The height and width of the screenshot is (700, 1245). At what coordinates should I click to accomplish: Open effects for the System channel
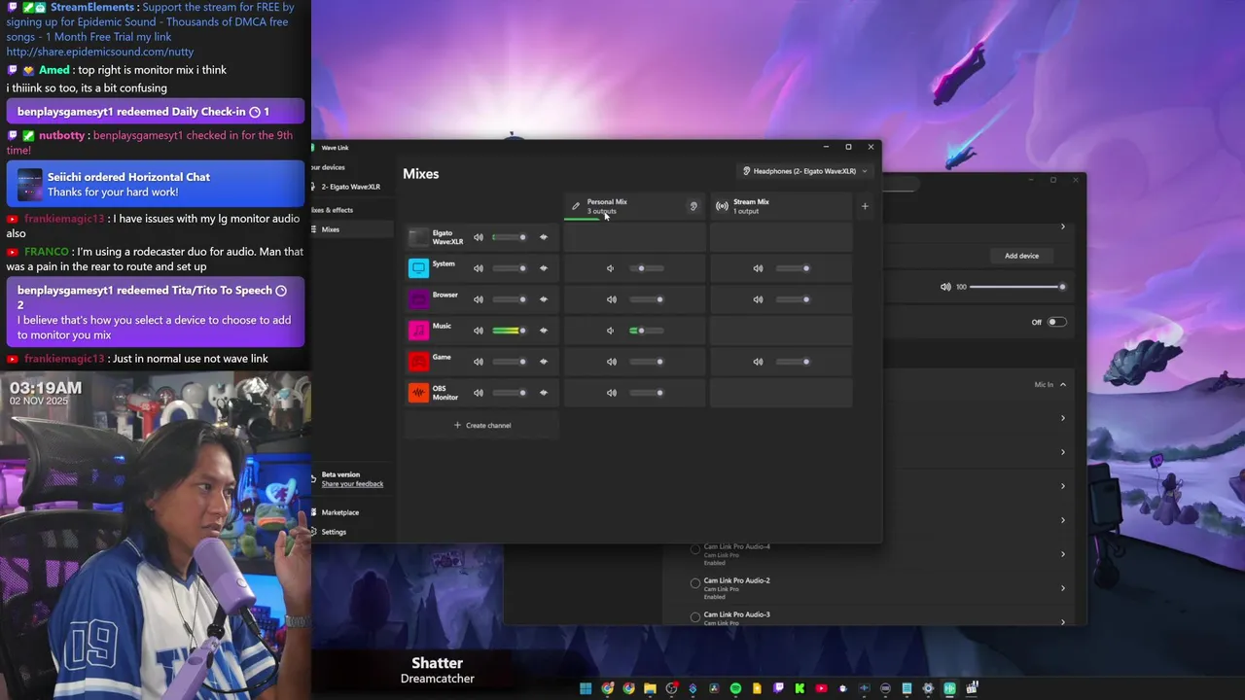(544, 268)
